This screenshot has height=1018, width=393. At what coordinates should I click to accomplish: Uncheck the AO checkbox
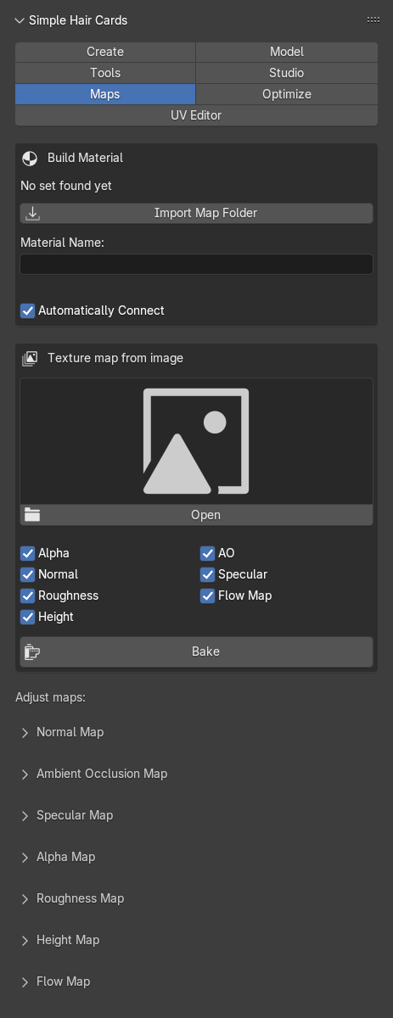coord(208,553)
